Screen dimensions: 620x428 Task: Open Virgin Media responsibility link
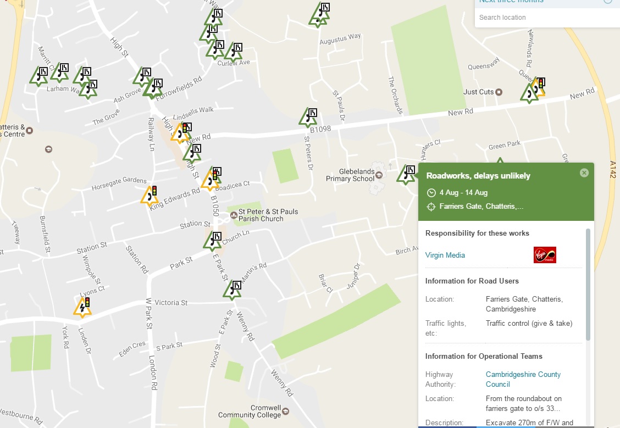click(445, 255)
